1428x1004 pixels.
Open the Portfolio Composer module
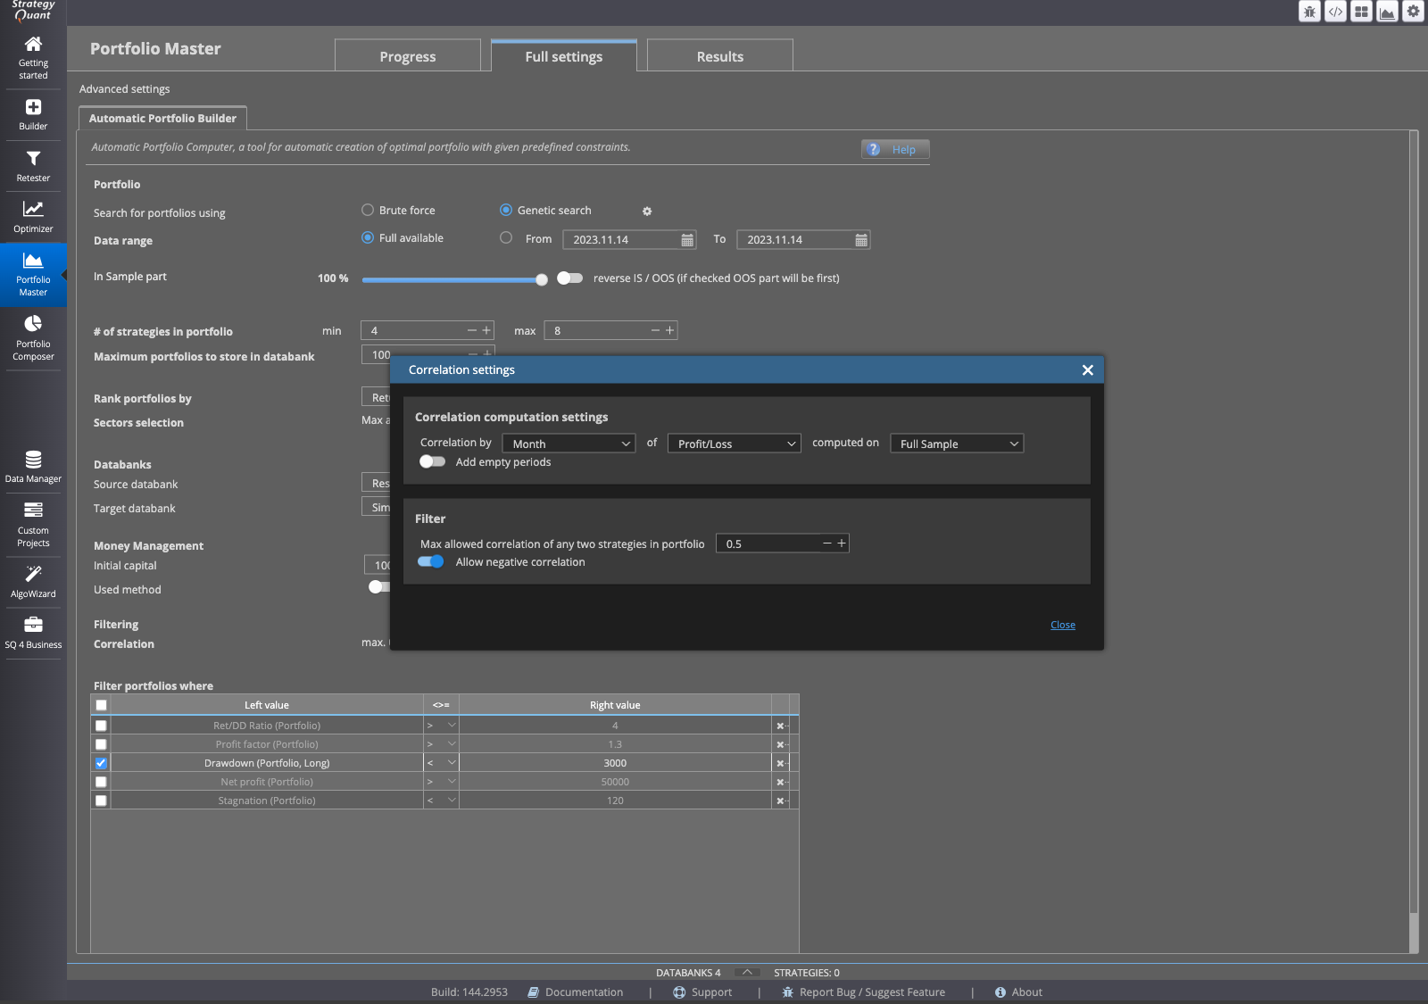coord(33,337)
